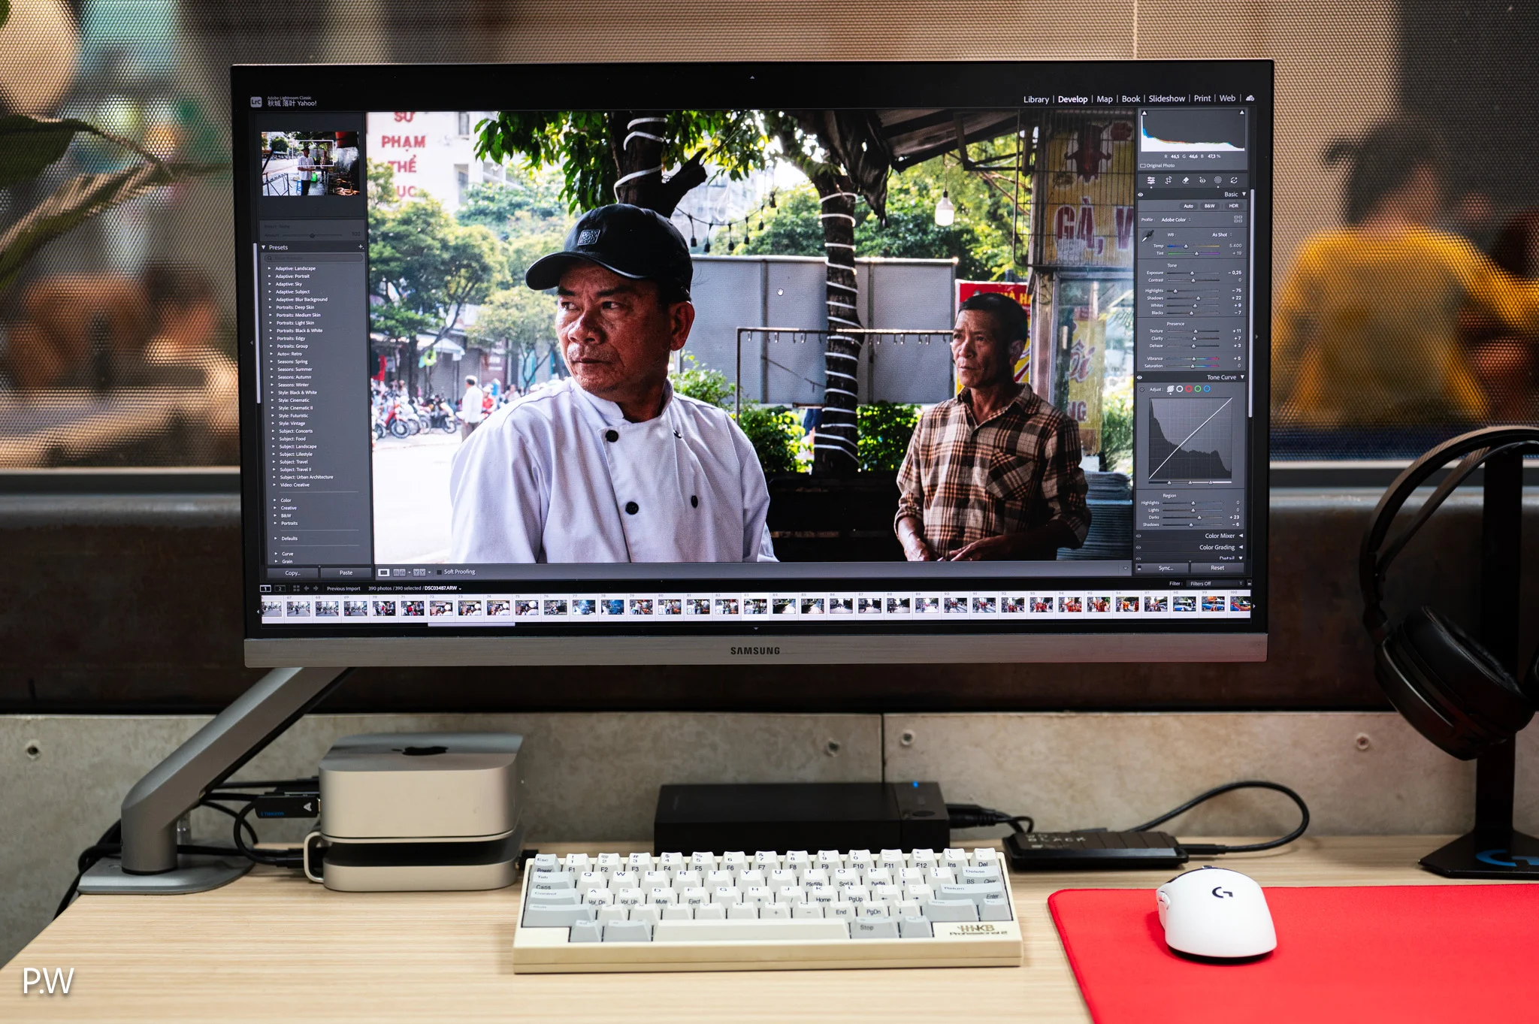
Task: Expand the Color Grading panel
Action: (1241, 547)
